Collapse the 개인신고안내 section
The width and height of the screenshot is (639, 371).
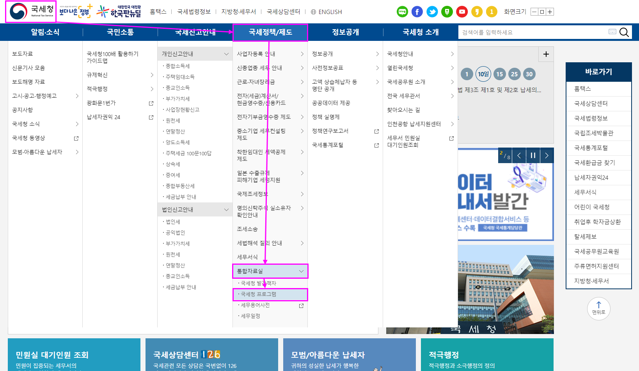(195, 54)
